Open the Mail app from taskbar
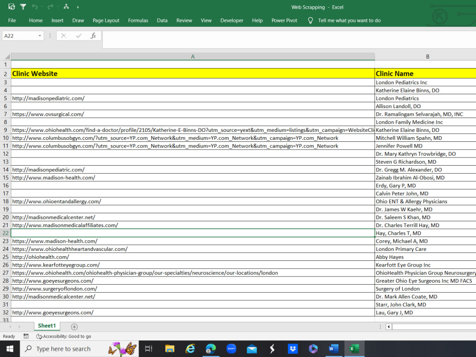 pyautogui.click(x=252, y=349)
